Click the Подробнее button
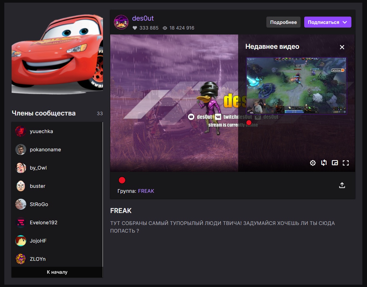 [x=283, y=22]
